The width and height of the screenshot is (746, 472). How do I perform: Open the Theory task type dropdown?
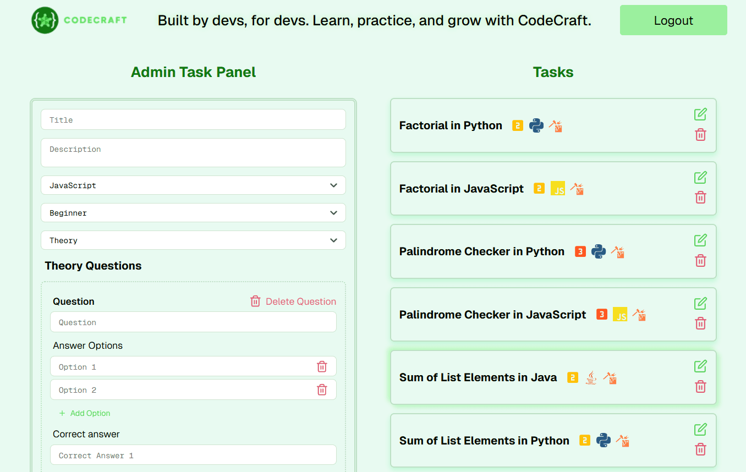click(193, 240)
